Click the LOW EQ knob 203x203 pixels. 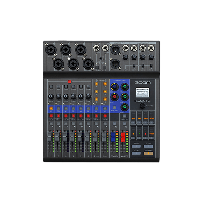click(125, 107)
